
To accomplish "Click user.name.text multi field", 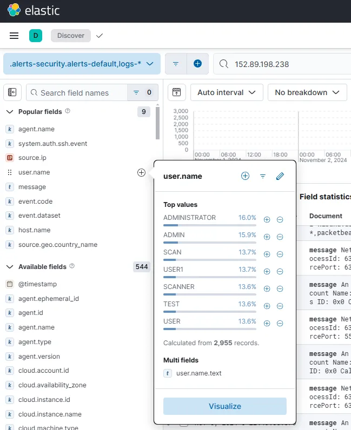I will (x=199, y=373).
